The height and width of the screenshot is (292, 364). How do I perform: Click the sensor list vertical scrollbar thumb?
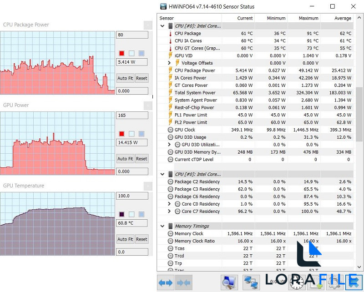[359, 114]
